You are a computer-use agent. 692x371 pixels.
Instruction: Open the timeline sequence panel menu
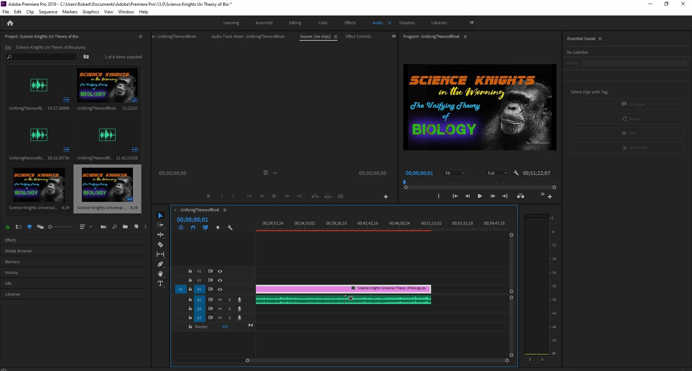point(225,210)
